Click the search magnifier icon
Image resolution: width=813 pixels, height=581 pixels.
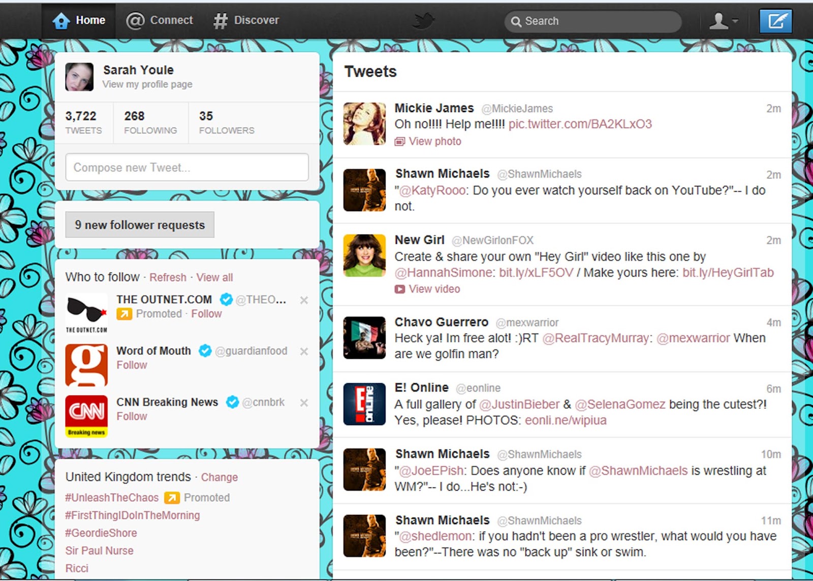click(516, 21)
